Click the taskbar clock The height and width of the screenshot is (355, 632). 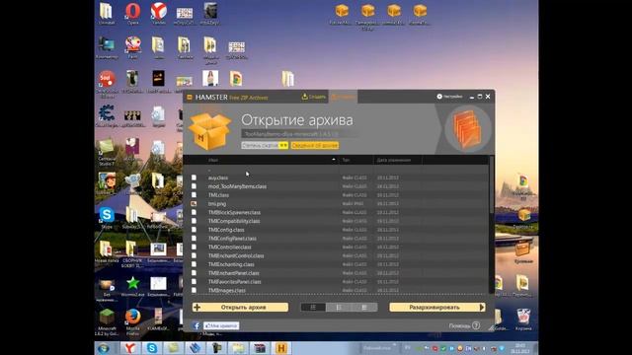(520, 348)
